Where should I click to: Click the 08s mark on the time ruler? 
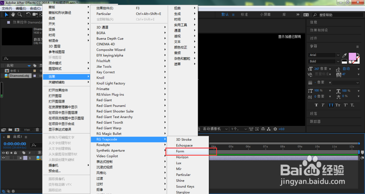[283, 147]
